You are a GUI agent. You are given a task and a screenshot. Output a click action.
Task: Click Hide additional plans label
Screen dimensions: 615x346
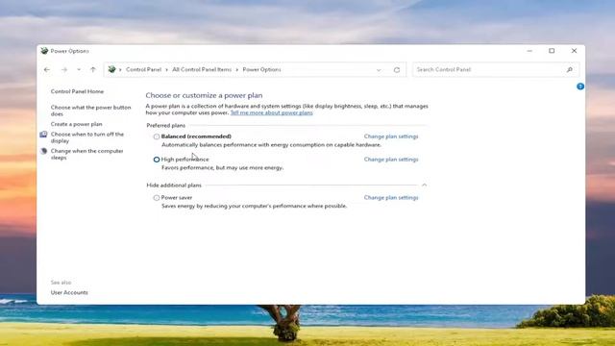pos(174,185)
